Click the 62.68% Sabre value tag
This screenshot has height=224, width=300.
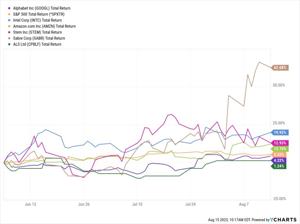coord(280,68)
